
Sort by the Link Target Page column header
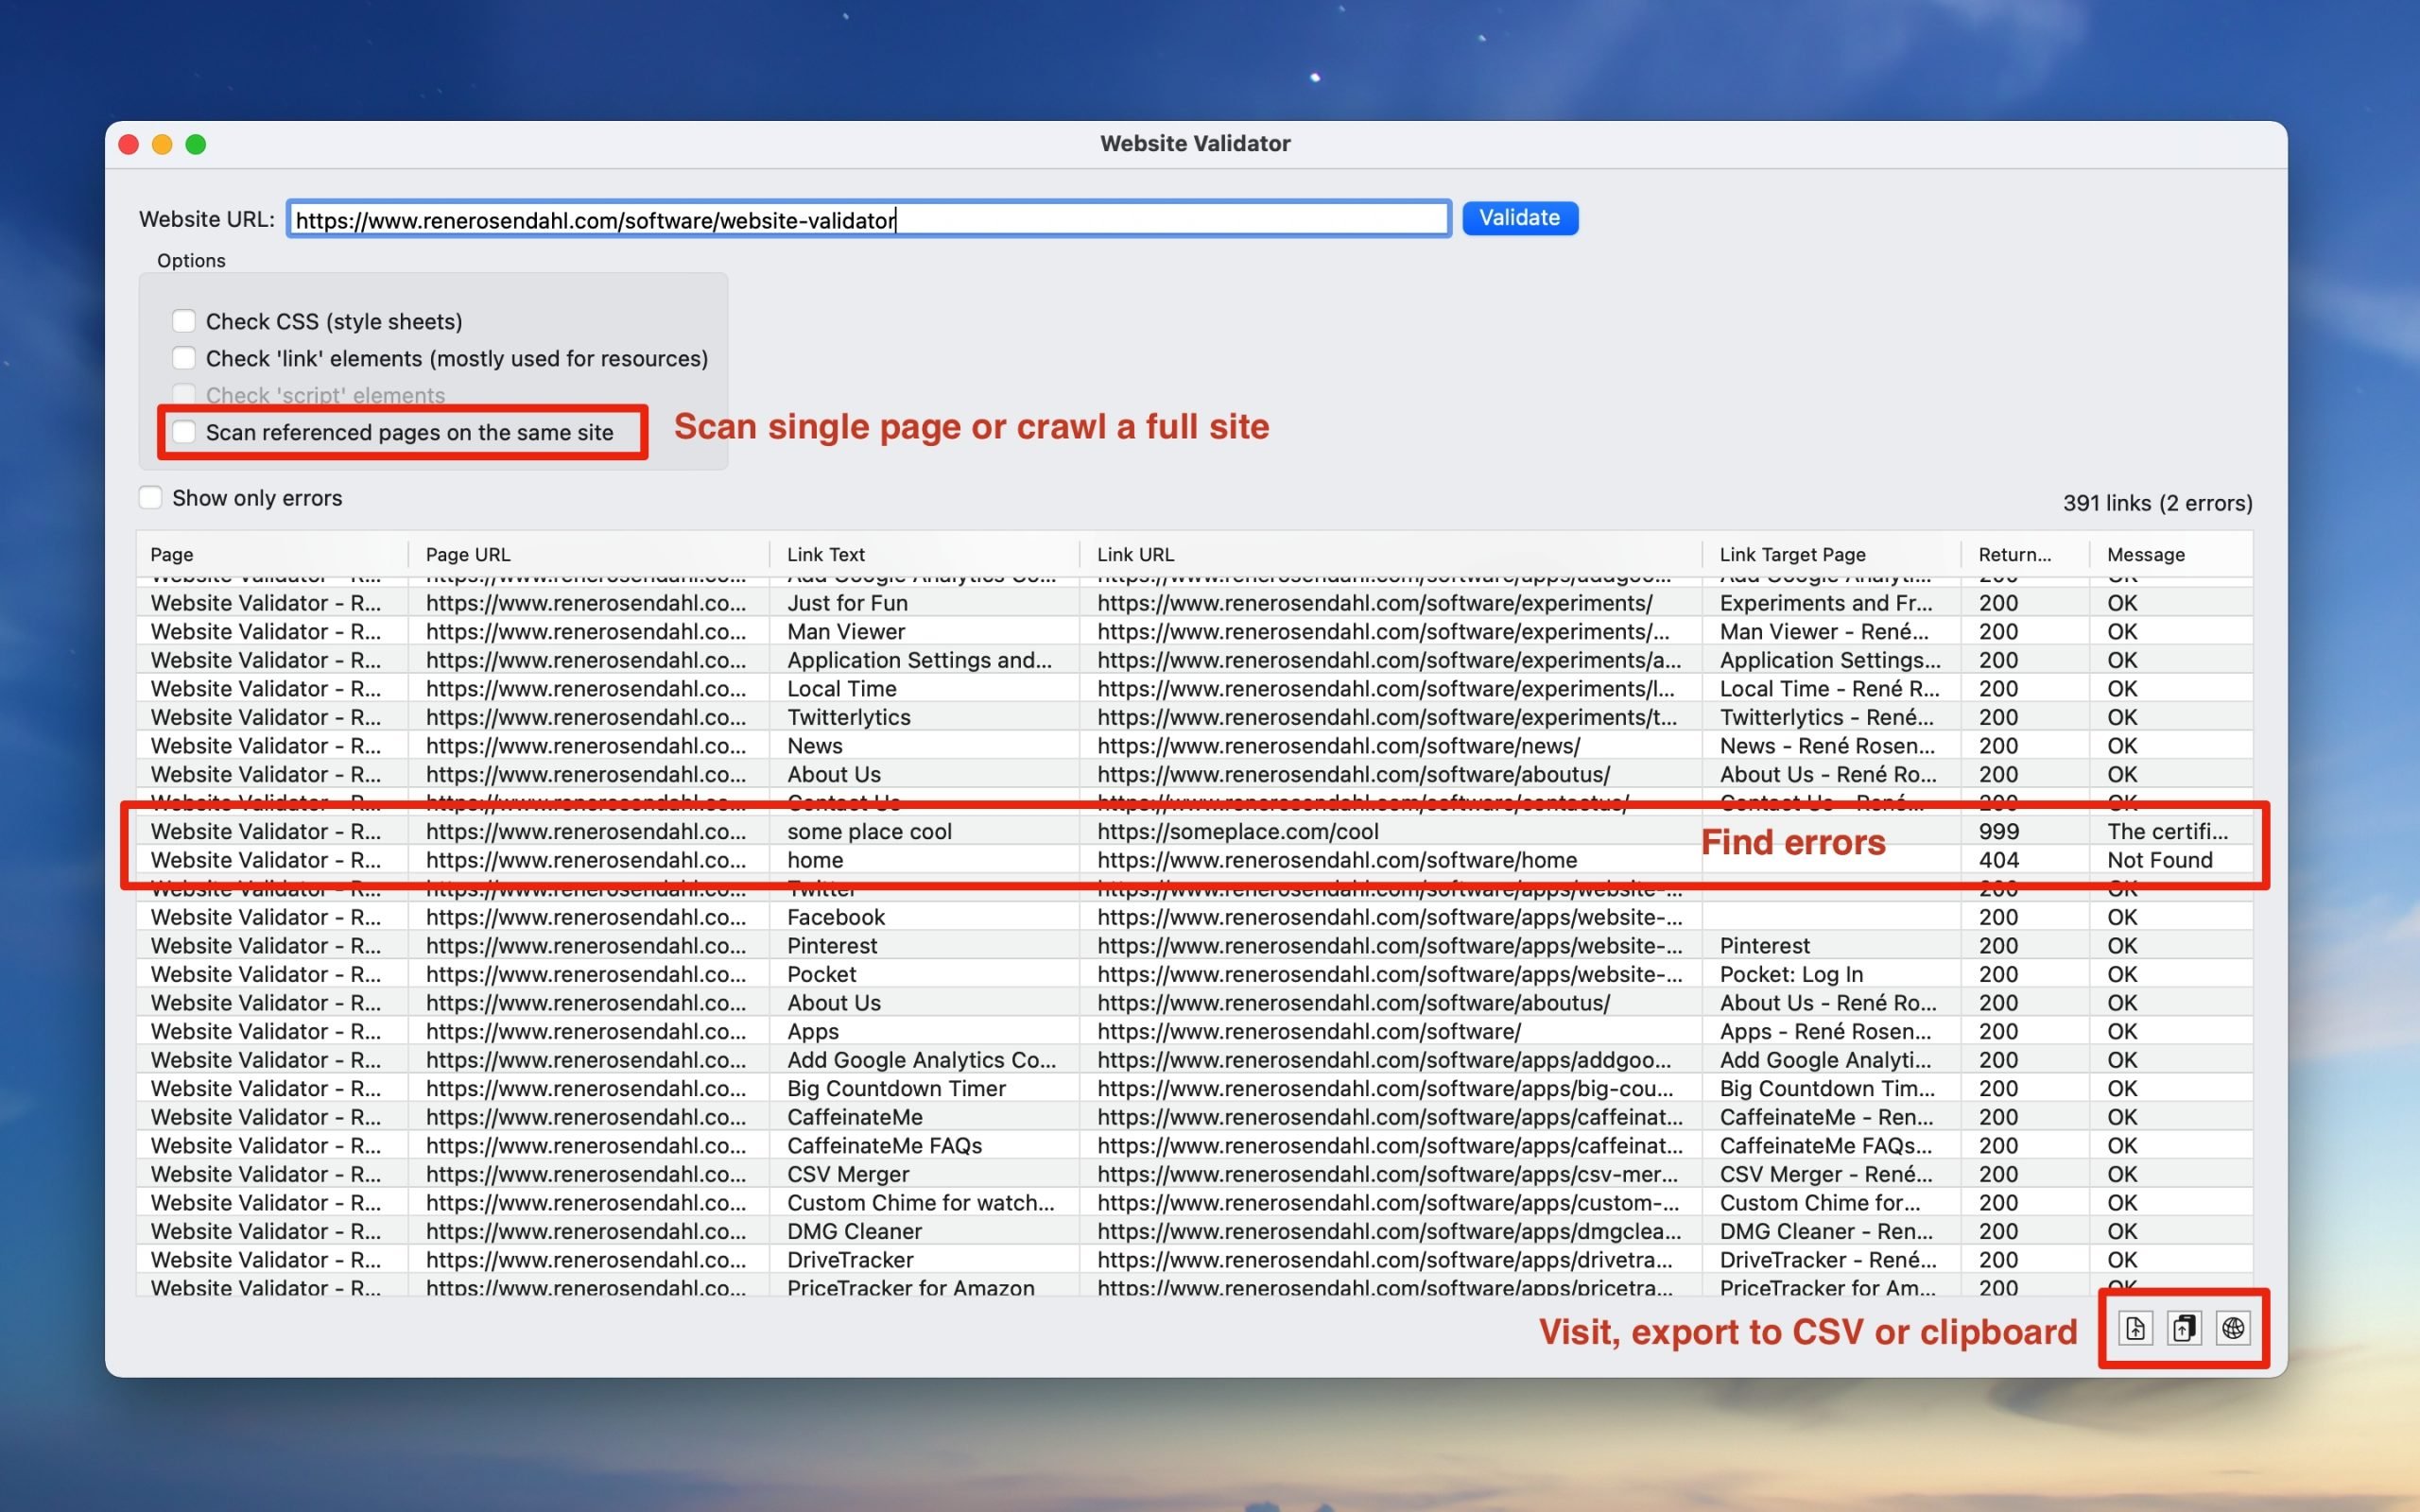[1832, 554]
